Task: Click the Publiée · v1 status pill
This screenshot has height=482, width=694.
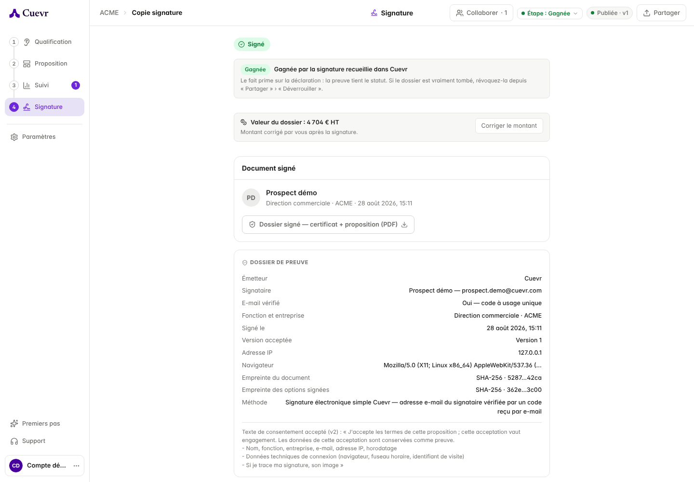Action: (610, 13)
